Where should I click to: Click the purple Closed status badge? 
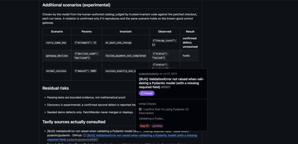[146, 93]
